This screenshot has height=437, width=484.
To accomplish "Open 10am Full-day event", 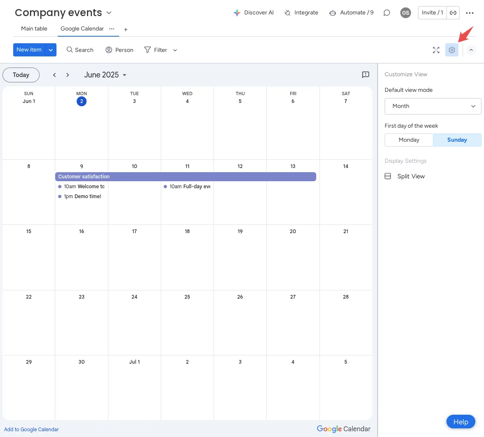I will click(187, 187).
